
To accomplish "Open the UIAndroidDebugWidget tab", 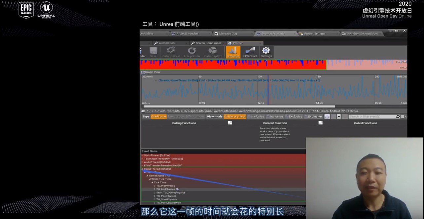I will (362, 34).
